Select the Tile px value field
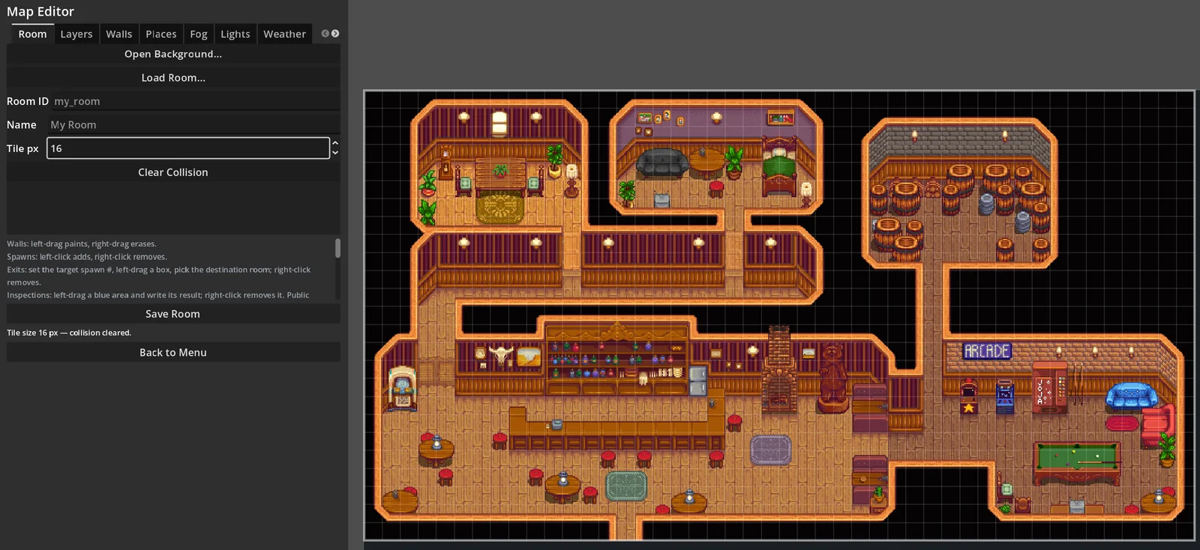 (x=188, y=148)
